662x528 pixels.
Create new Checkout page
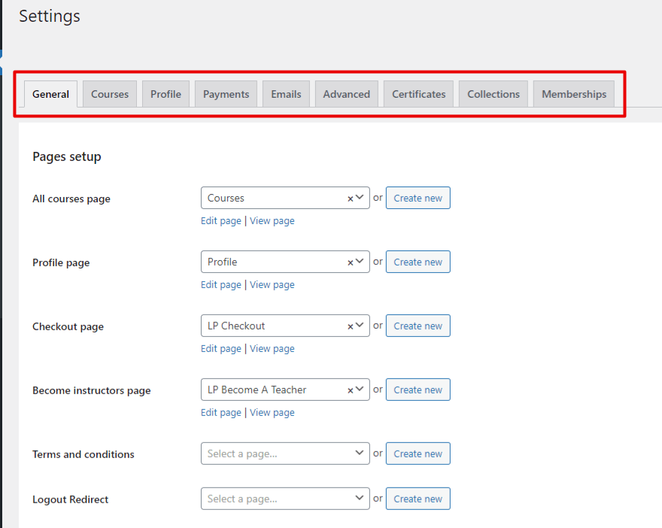[418, 326]
